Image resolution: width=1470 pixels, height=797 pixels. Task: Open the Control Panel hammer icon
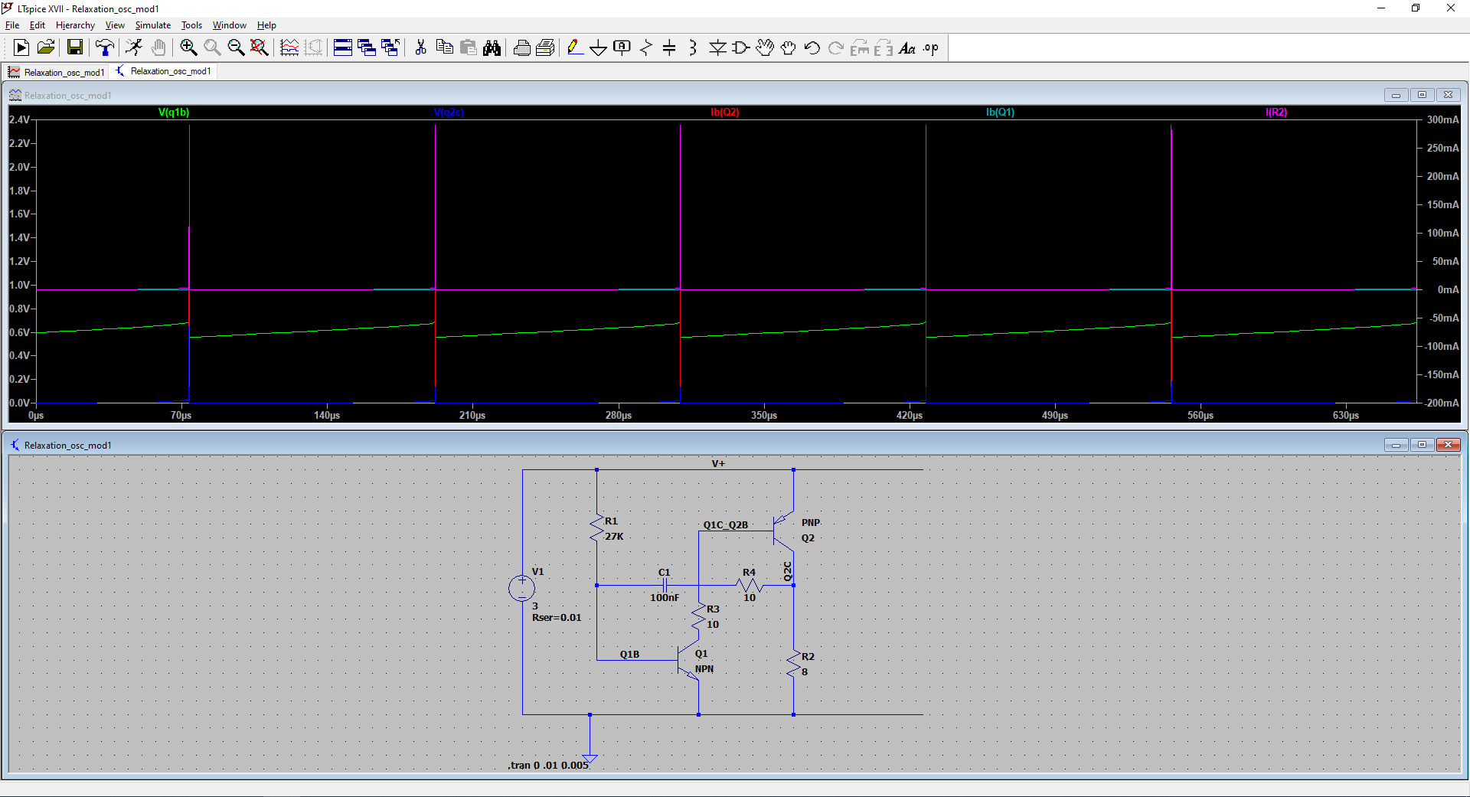(105, 47)
